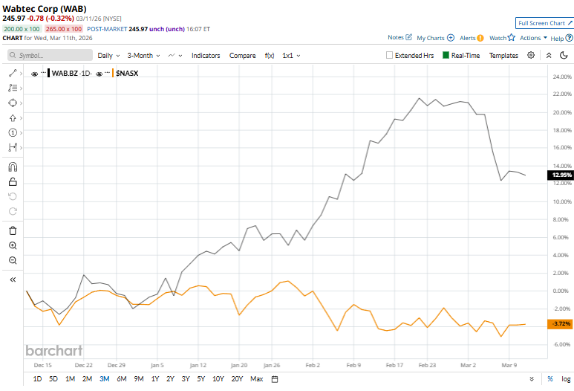Collapse the chart header with double chevron
Screen dimensions: 574x391
click(x=549, y=55)
